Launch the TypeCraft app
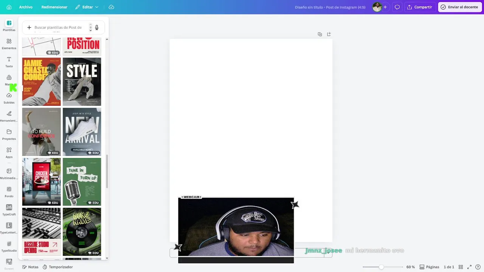484x272 pixels. [x=9, y=210]
